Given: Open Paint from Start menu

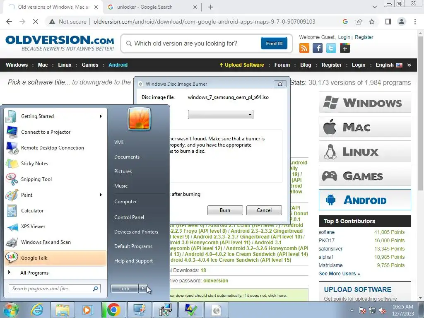Looking at the screenshot, I should pos(55,195).
